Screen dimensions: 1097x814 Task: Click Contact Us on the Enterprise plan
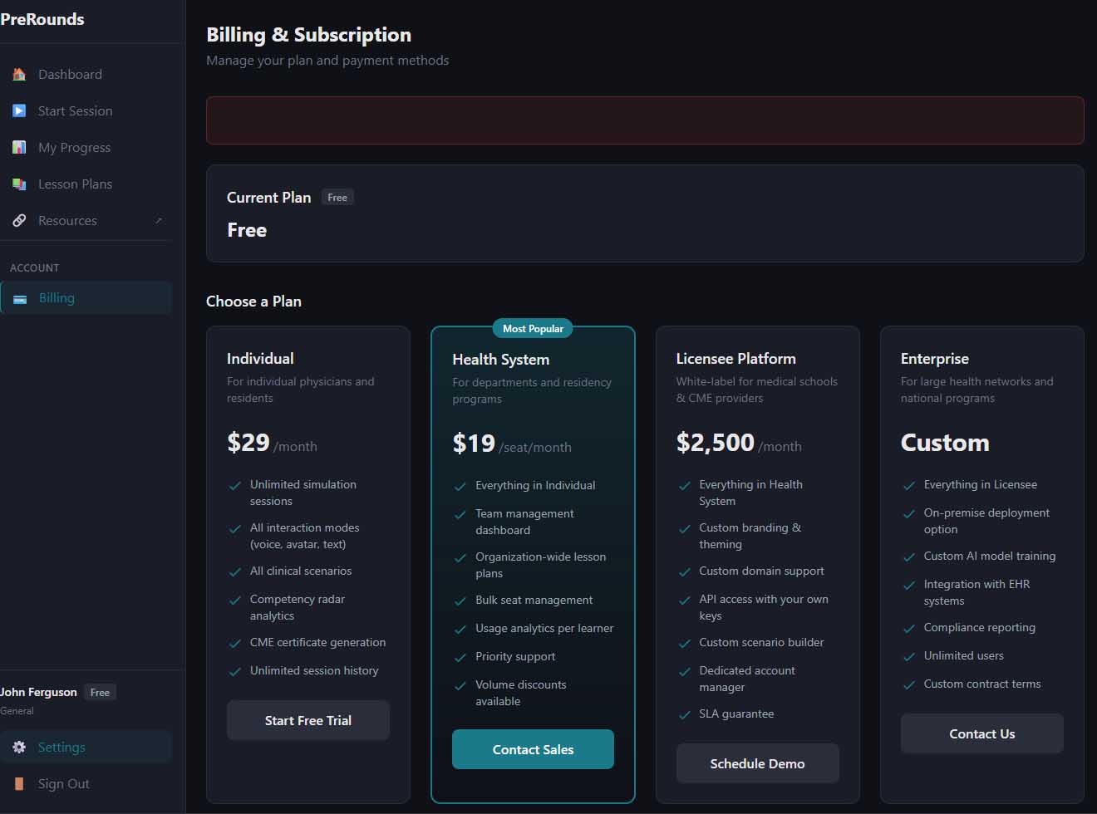tap(981, 733)
